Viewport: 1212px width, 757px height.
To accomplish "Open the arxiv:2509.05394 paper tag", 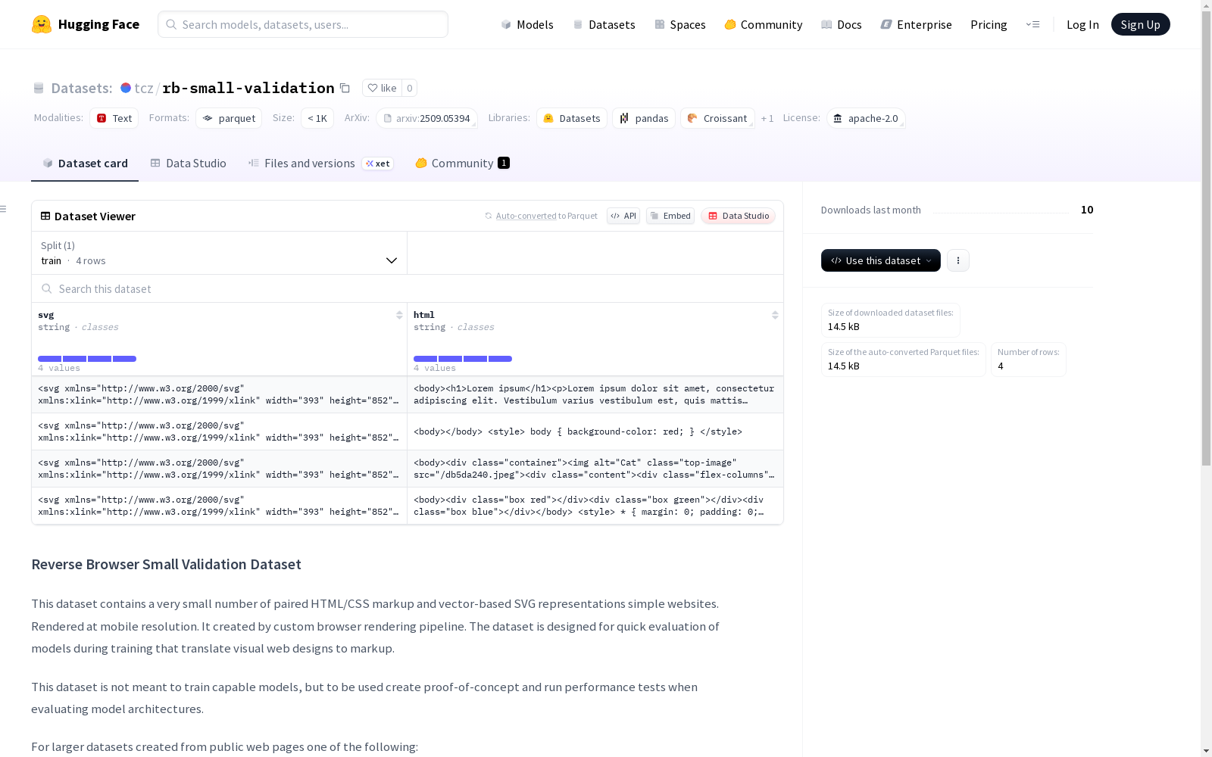I will pyautogui.click(x=426, y=118).
